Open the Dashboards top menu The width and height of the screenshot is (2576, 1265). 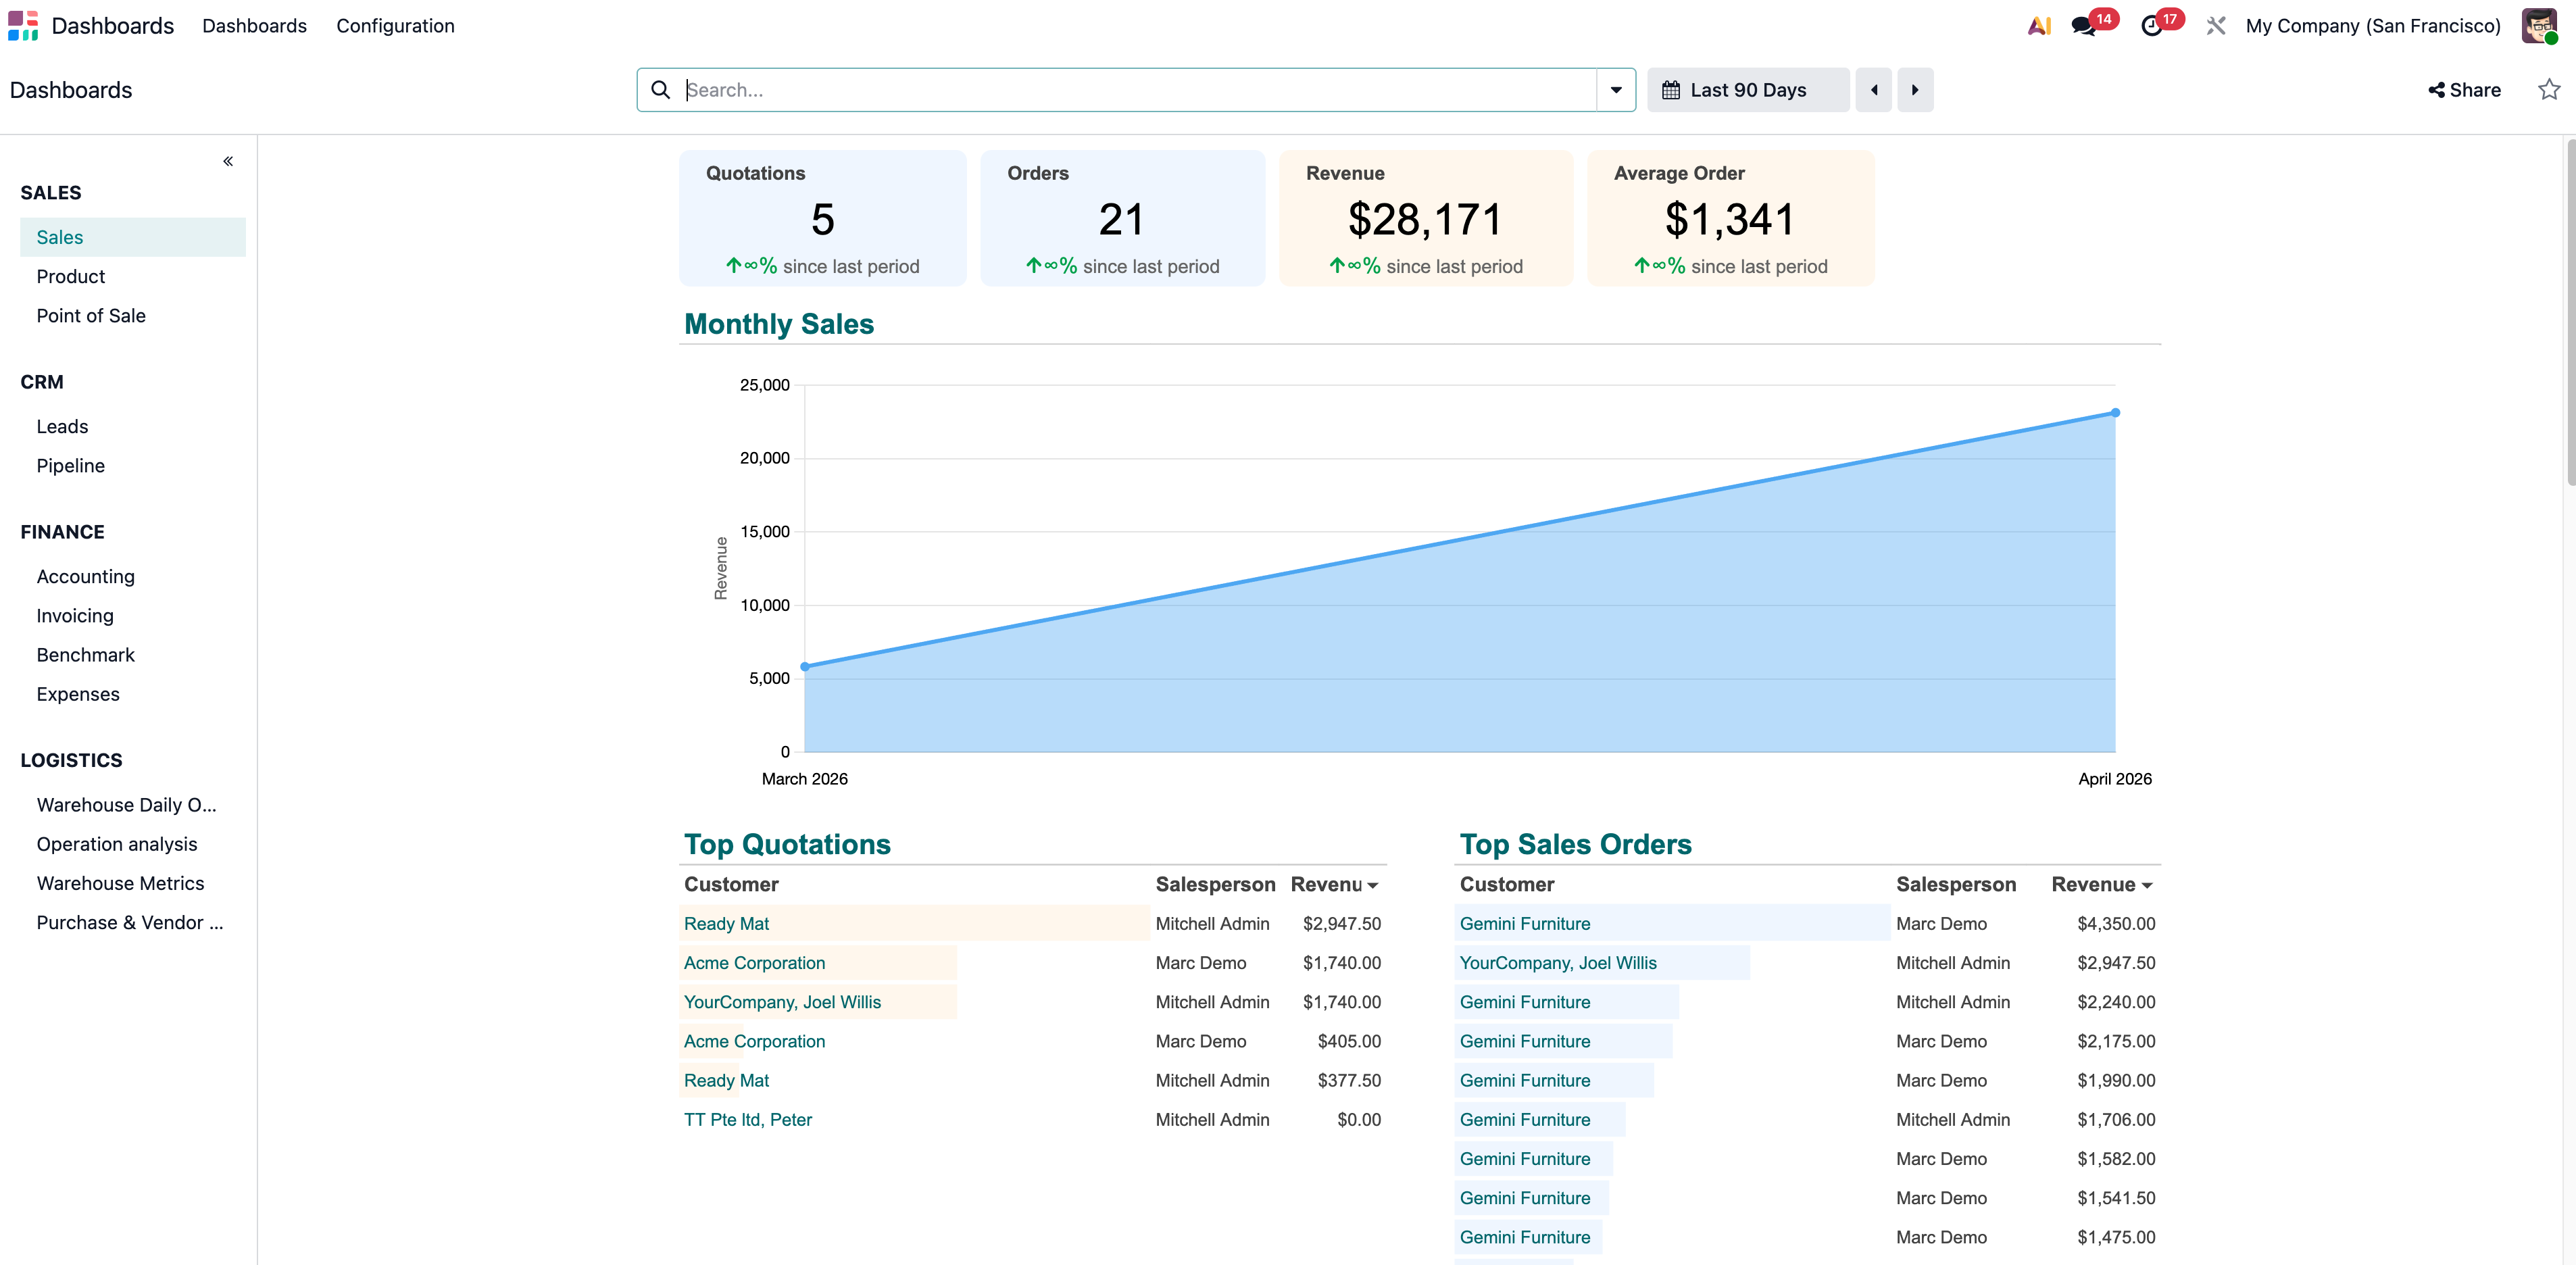click(254, 26)
